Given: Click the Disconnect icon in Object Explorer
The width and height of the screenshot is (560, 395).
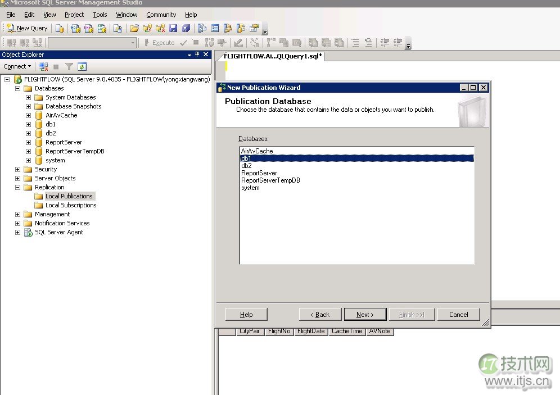Looking at the screenshot, I should [x=43, y=66].
